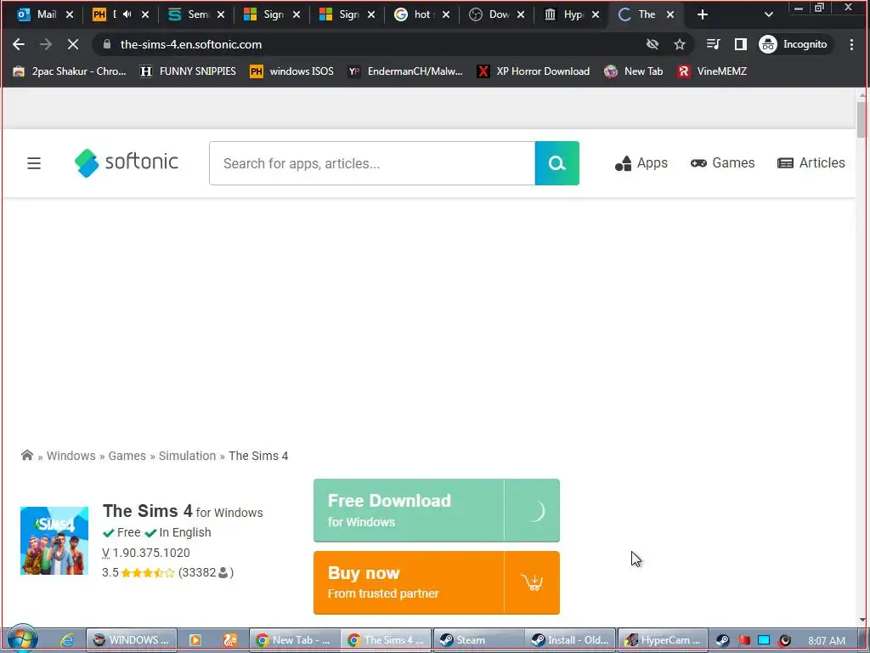Click the red flag tray icon
870x653 pixels.
pos(743,640)
